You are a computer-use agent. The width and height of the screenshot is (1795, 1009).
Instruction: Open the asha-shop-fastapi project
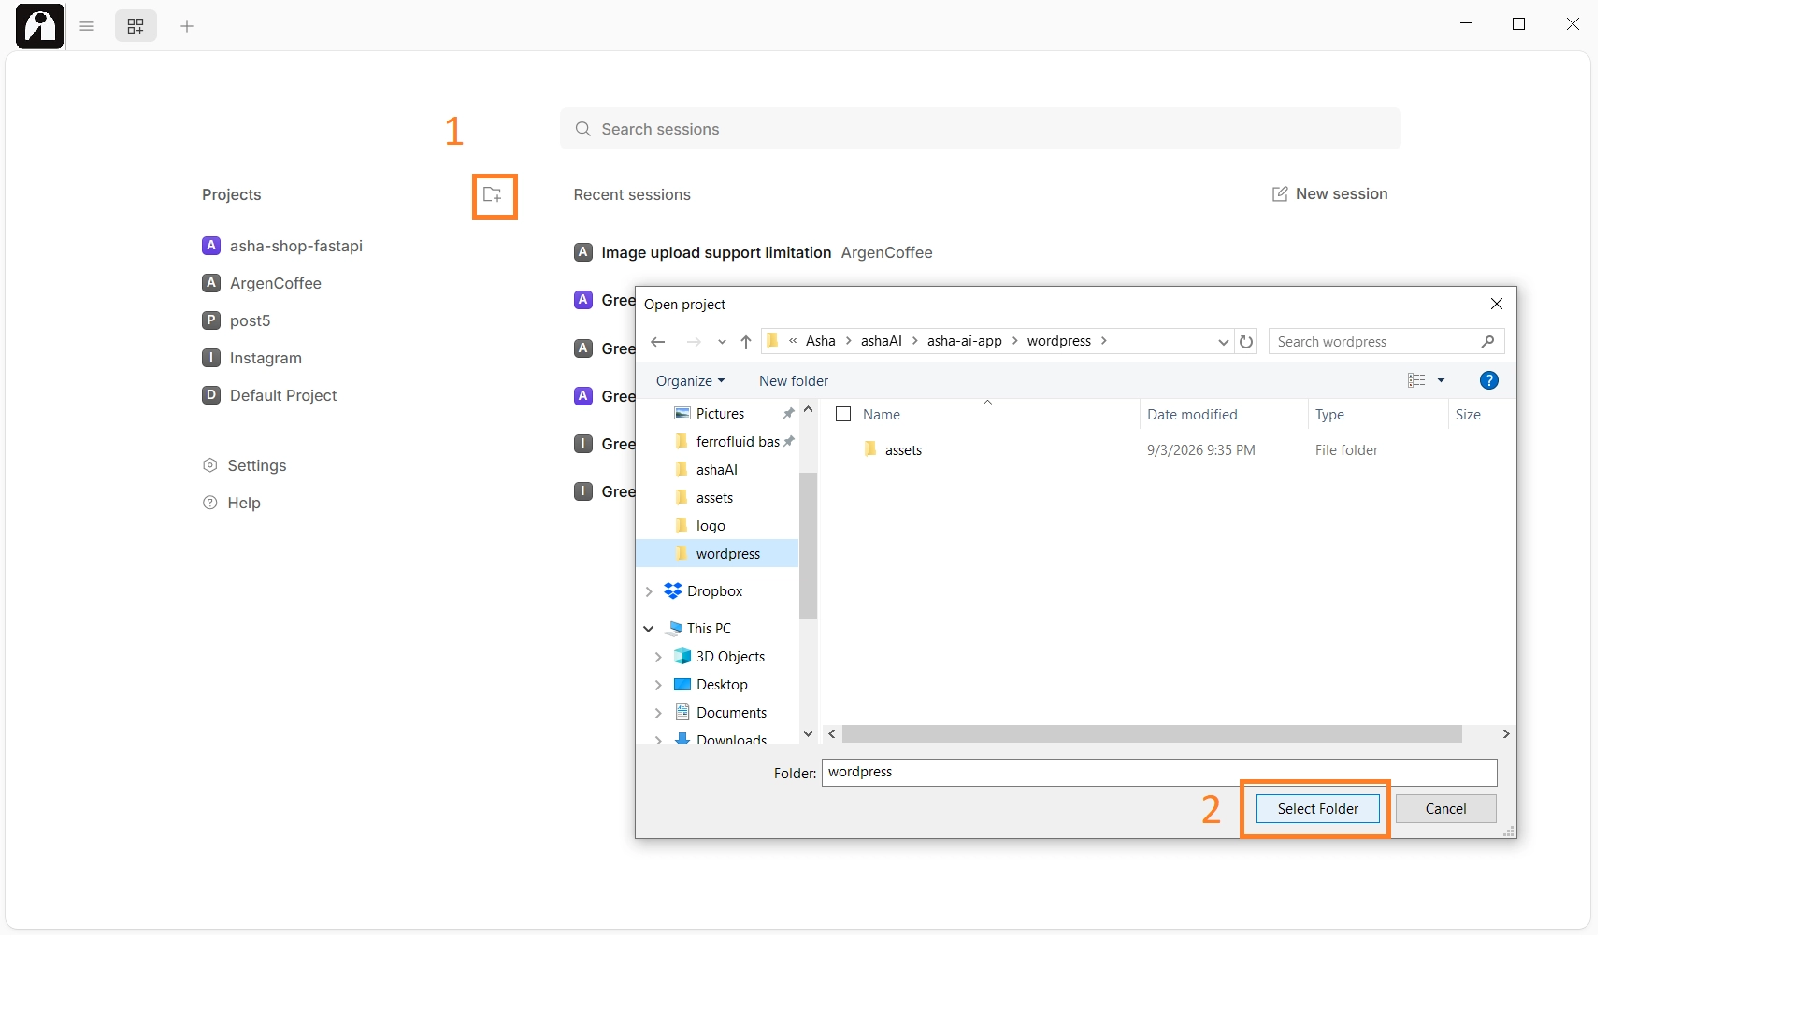295,246
